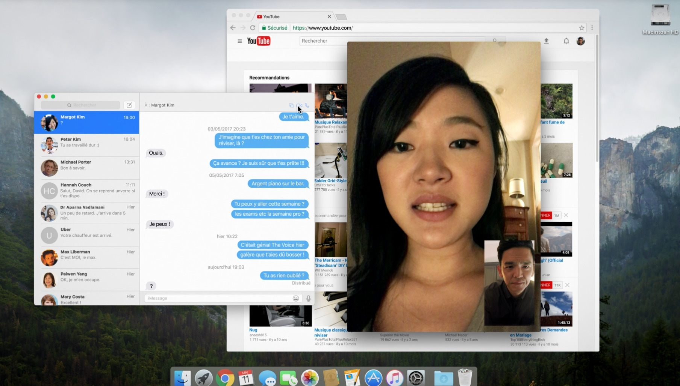Open the Mary Costa conversation
680x386 pixels.
tap(86, 298)
